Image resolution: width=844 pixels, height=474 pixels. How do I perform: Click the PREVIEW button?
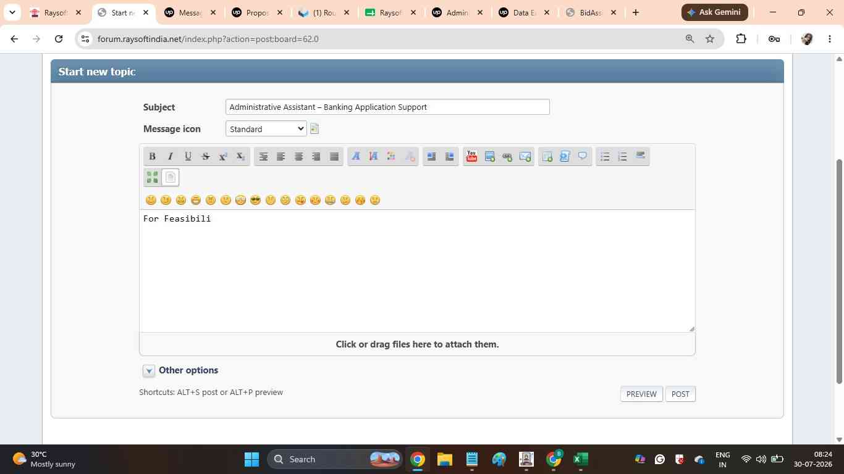641,394
